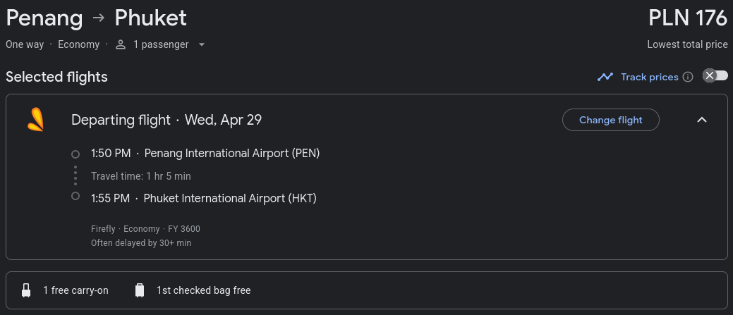The height and width of the screenshot is (315, 733).
Task: Click the arrow between Penang and Phuket
Action: pyautogui.click(x=99, y=18)
